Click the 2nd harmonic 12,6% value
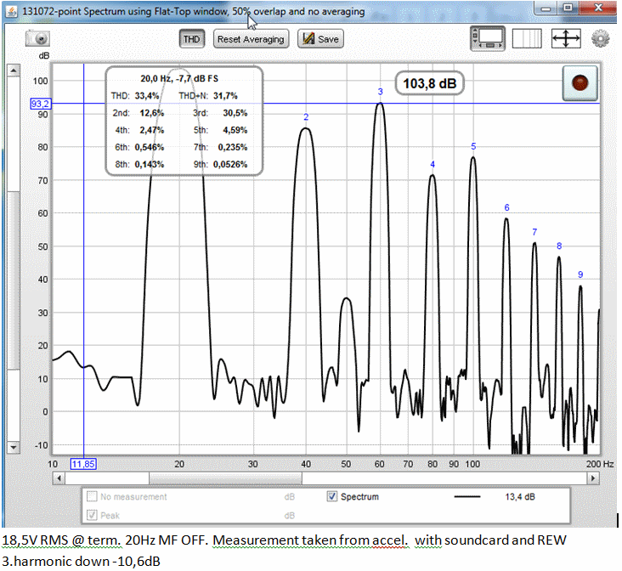 pyautogui.click(x=151, y=113)
